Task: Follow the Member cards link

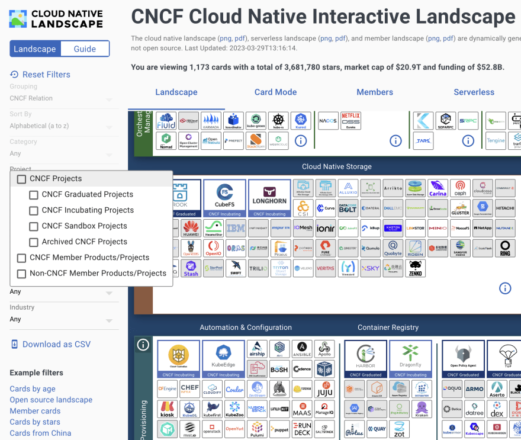Action: tap(35, 411)
